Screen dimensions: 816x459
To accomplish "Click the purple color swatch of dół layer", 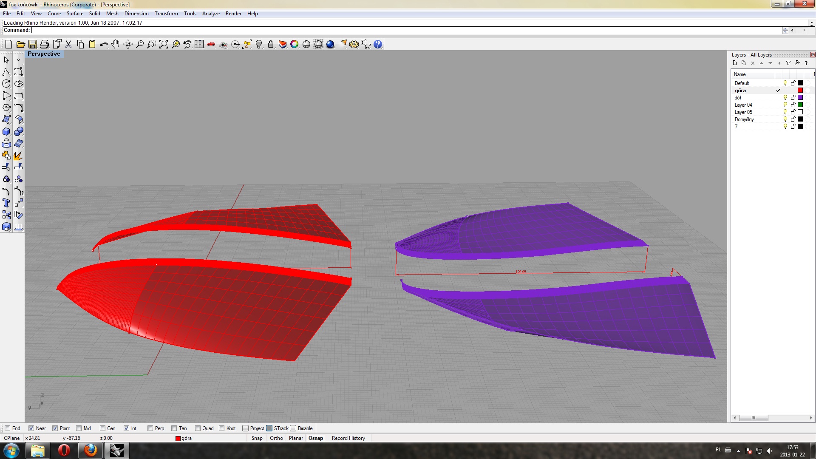I will [x=800, y=98].
